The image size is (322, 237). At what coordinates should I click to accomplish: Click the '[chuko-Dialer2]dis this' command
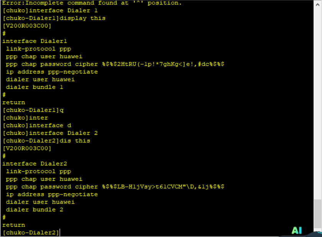[46, 141]
